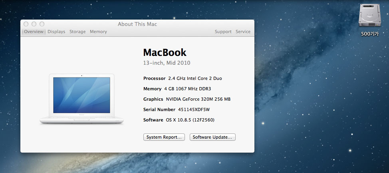
Task: Go to the Memory tab
Action: click(98, 32)
